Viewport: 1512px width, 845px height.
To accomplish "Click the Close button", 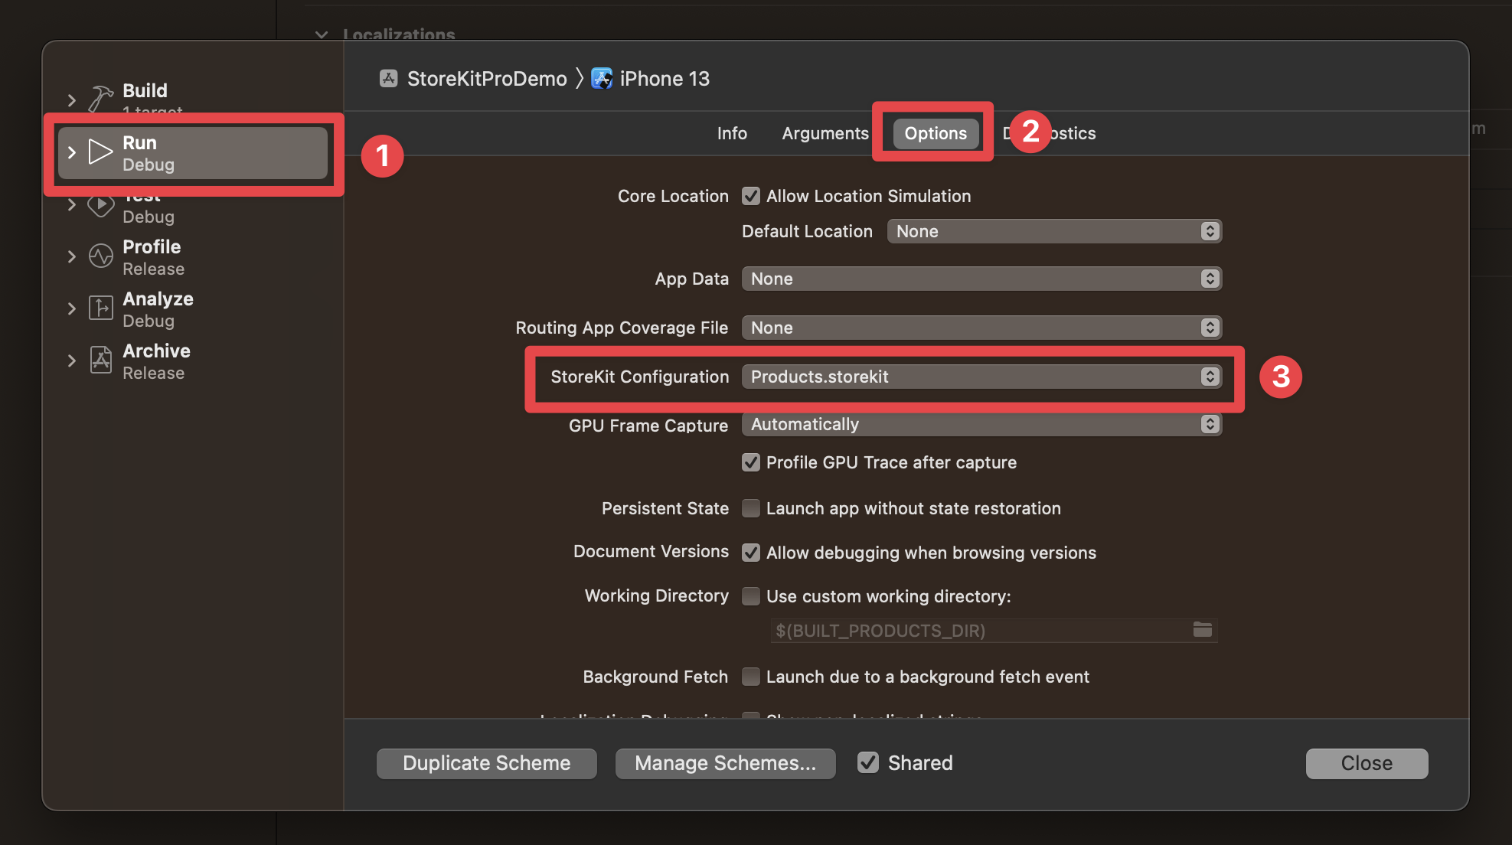I will click(1367, 763).
